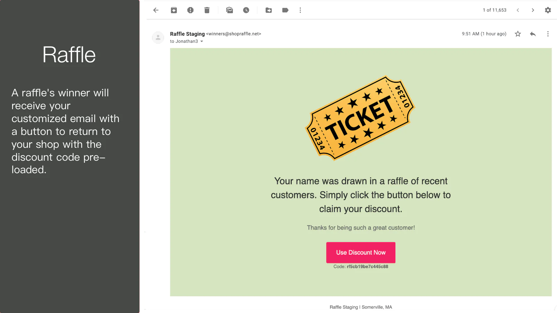Click the sender profile avatar

click(158, 37)
